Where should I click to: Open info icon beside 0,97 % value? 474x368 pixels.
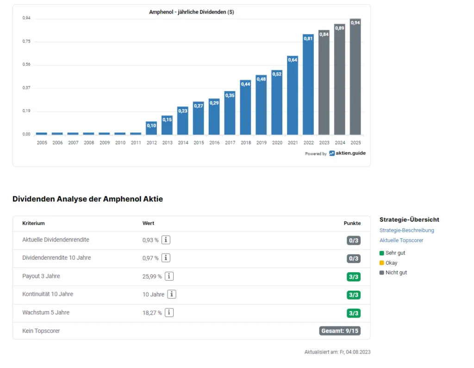166,258
